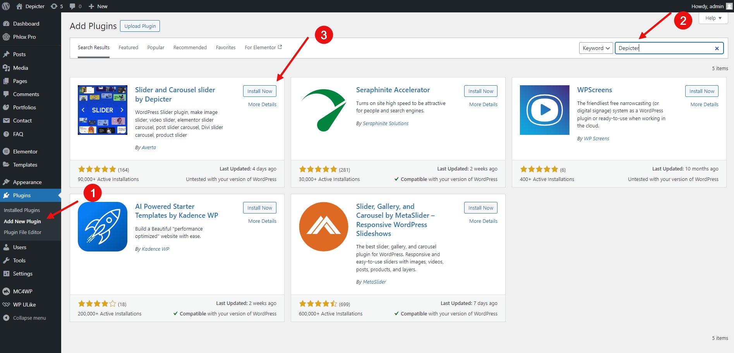Collapse the admin sidebar menu
734x353 pixels.
tap(24, 318)
